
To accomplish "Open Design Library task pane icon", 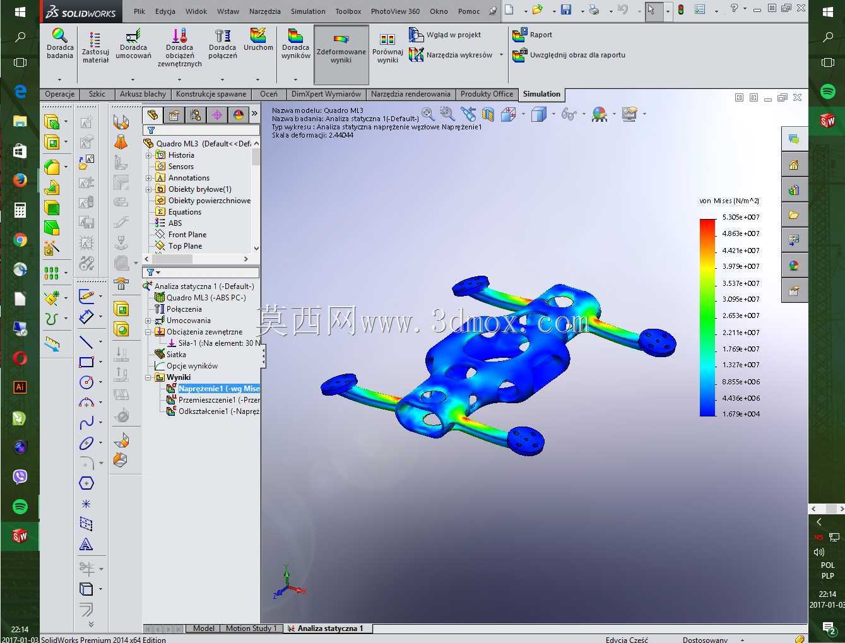I will click(794, 190).
